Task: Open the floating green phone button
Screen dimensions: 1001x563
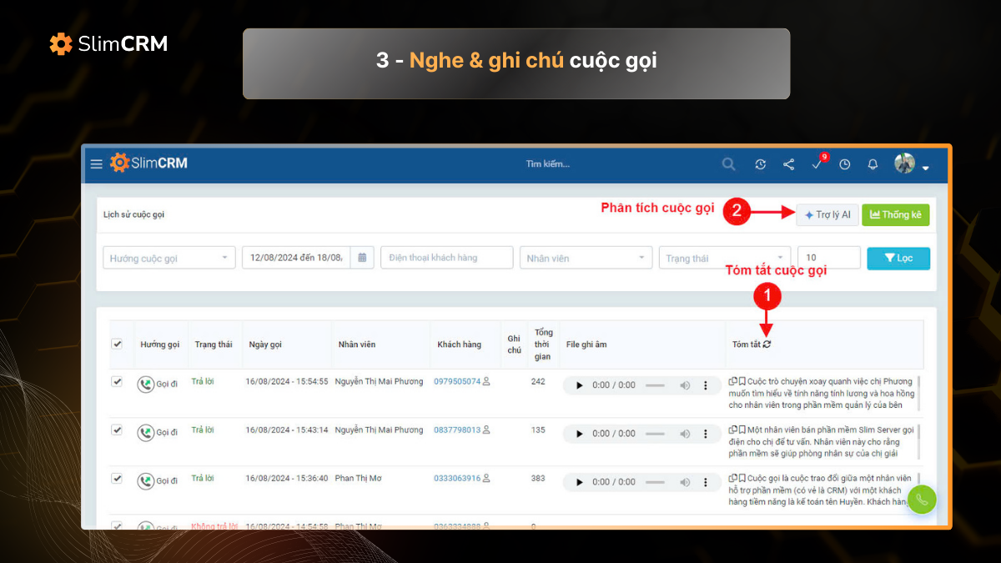Action: 922,500
